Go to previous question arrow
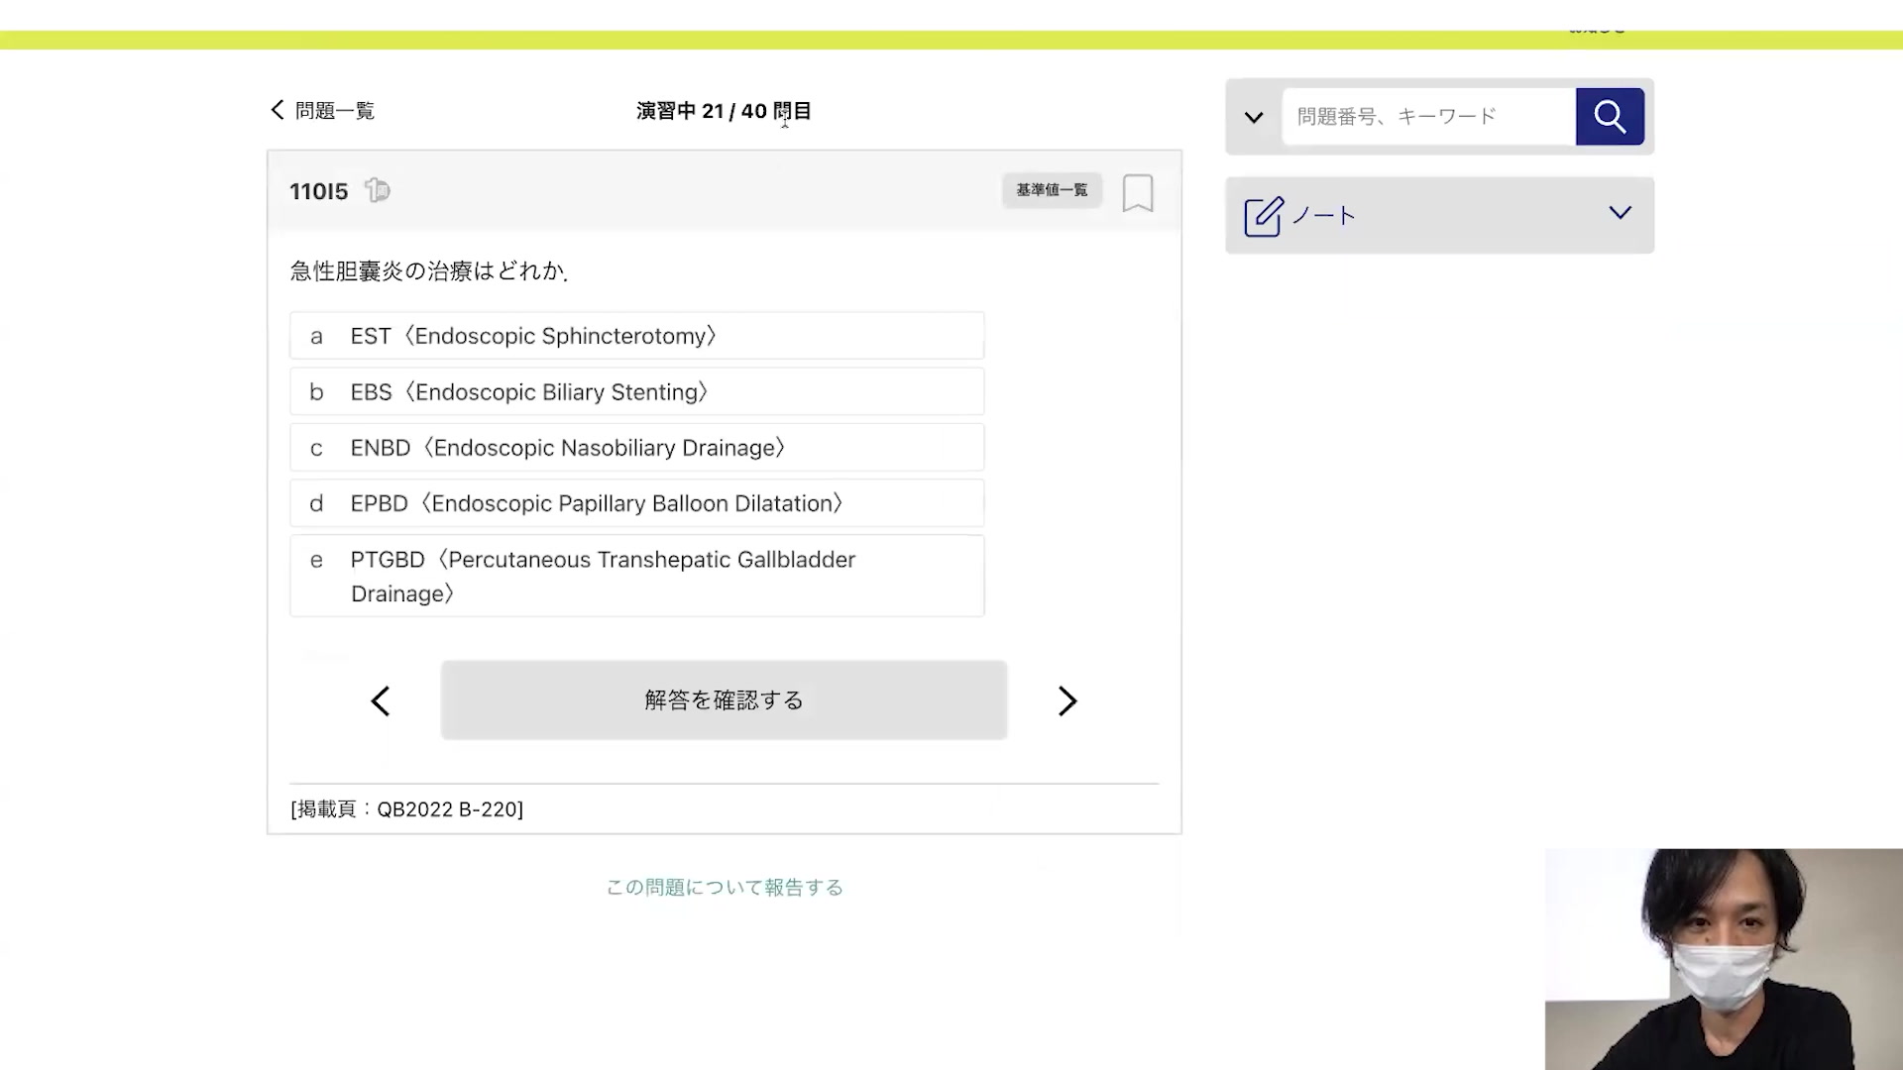This screenshot has height=1070, width=1903. click(381, 701)
